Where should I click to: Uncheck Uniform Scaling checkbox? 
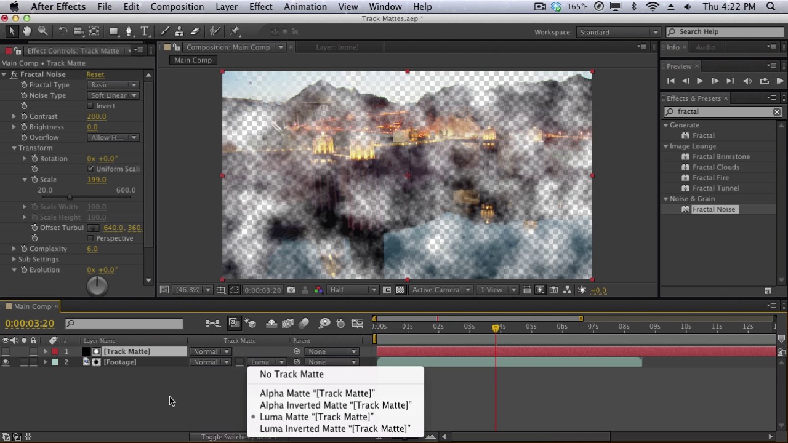tap(90, 169)
